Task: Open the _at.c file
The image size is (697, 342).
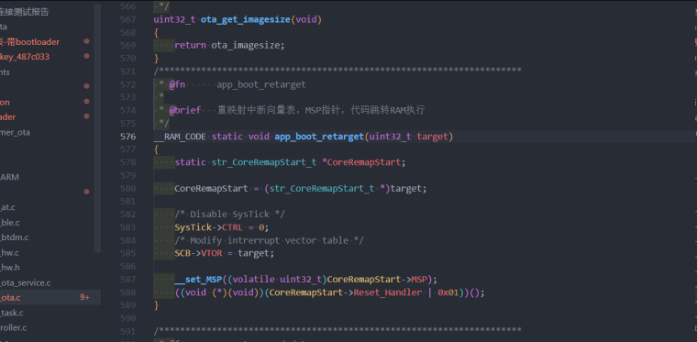Action: (8, 207)
